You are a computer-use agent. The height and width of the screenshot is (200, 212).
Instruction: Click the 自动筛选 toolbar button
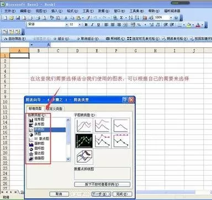(15, 39)
